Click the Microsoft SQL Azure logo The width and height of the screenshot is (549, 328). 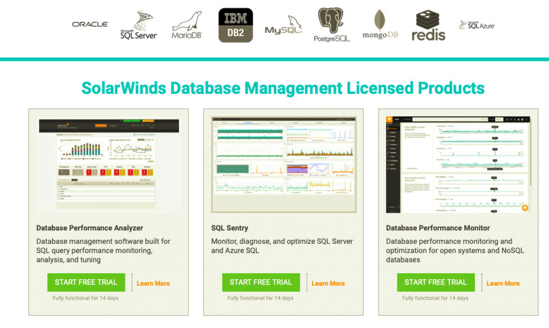(476, 25)
